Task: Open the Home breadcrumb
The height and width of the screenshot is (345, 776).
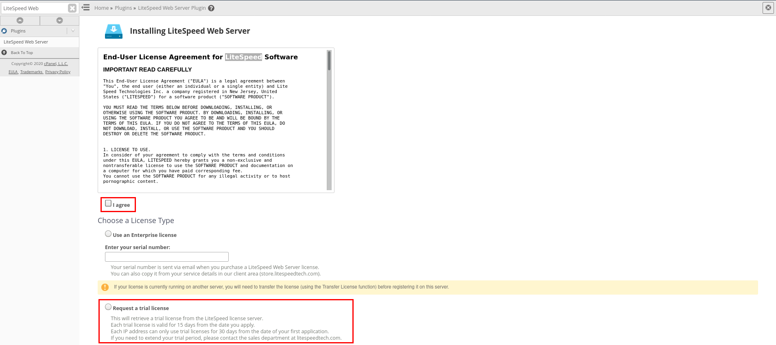Action: 101,8
